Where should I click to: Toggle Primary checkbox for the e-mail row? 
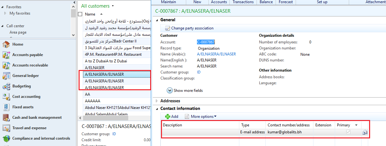point(348,132)
